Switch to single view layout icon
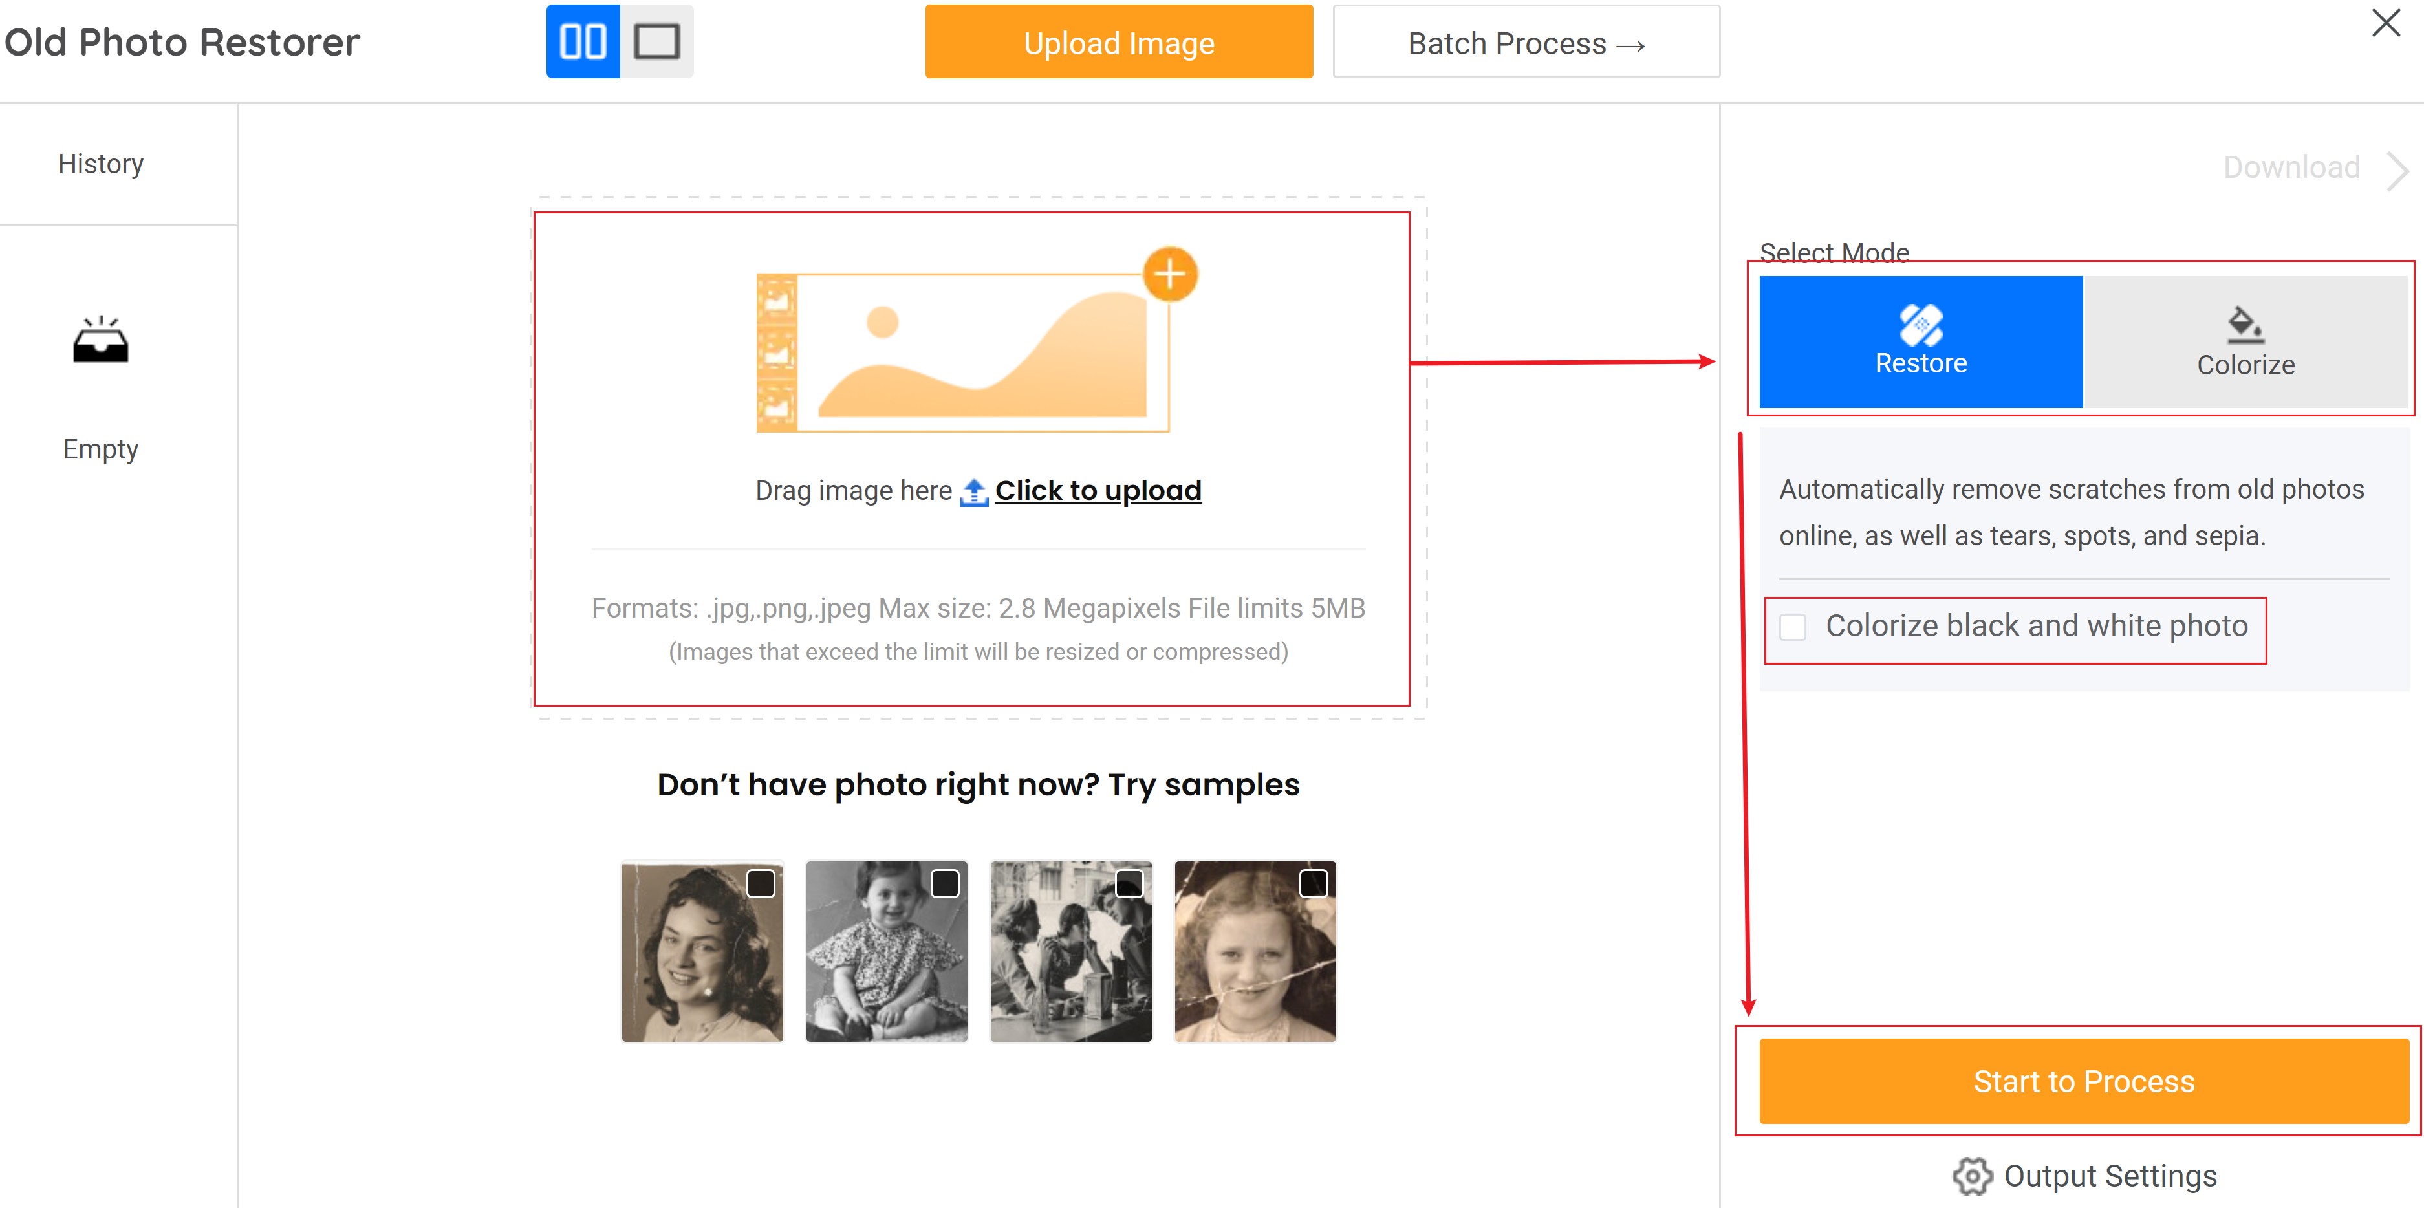 point(657,41)
